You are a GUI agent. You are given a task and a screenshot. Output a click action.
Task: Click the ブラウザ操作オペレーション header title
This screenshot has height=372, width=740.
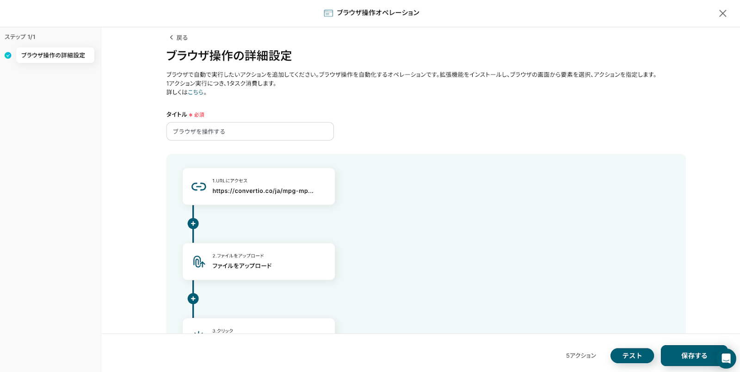coord(378,13)
